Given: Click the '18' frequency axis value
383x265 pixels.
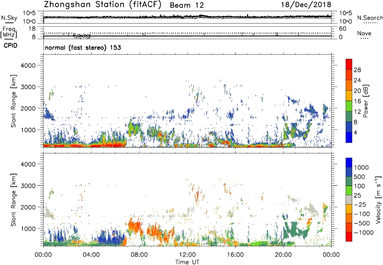Looking at the screenshot, I should click(x=32, y=29).
